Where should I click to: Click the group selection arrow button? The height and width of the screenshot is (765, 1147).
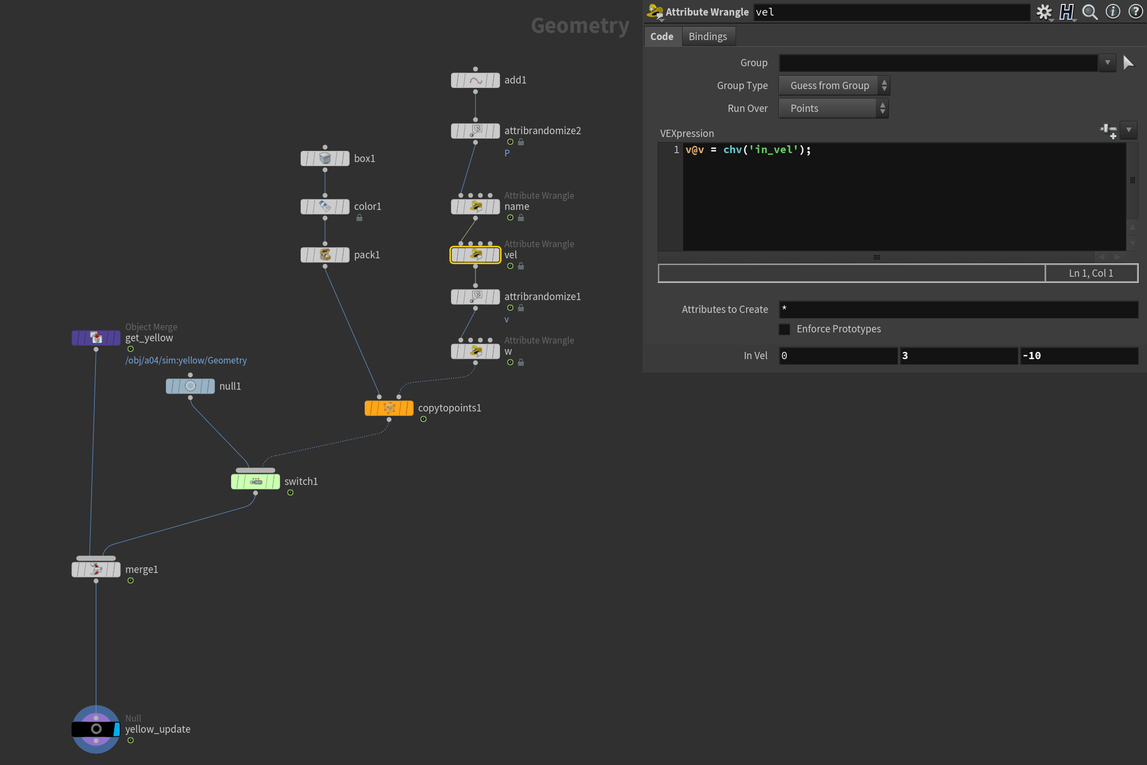(x=1128, y=63)
